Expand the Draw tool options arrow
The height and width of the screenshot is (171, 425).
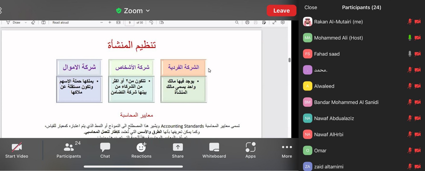point(26,23)
